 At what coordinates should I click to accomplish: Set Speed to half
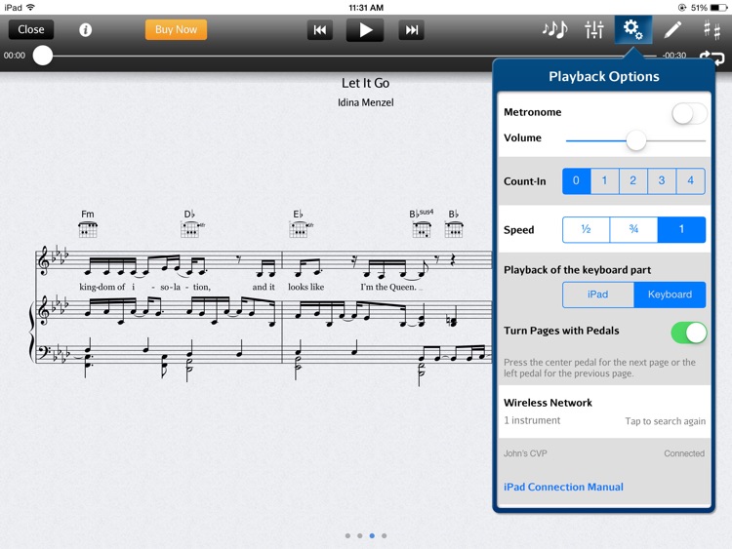pyautogui.click(x=586, y=229)
